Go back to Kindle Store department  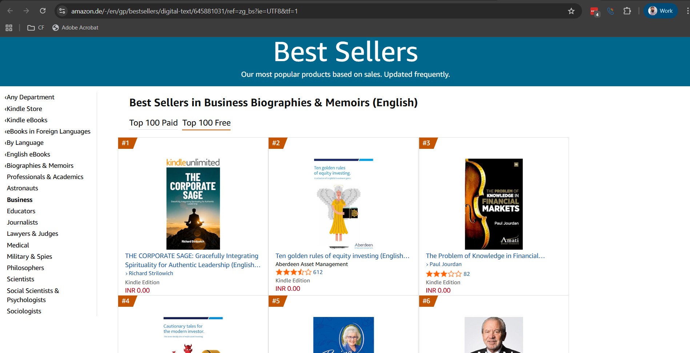click(24, 108)
